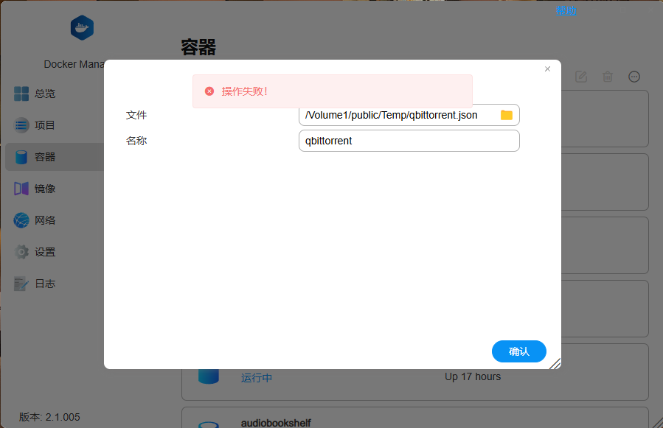This screenshot has height=428, width=663.
Task: Click the red error icon in alert
Action: pyautogui.click(x=209, y=91)
